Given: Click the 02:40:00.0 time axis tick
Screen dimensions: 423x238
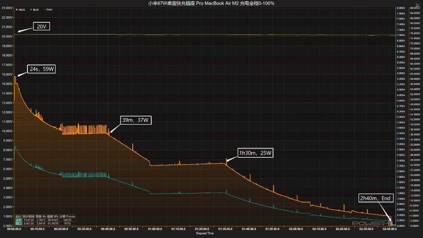Looking at the screenshot, I should click(x=390, y=229).
